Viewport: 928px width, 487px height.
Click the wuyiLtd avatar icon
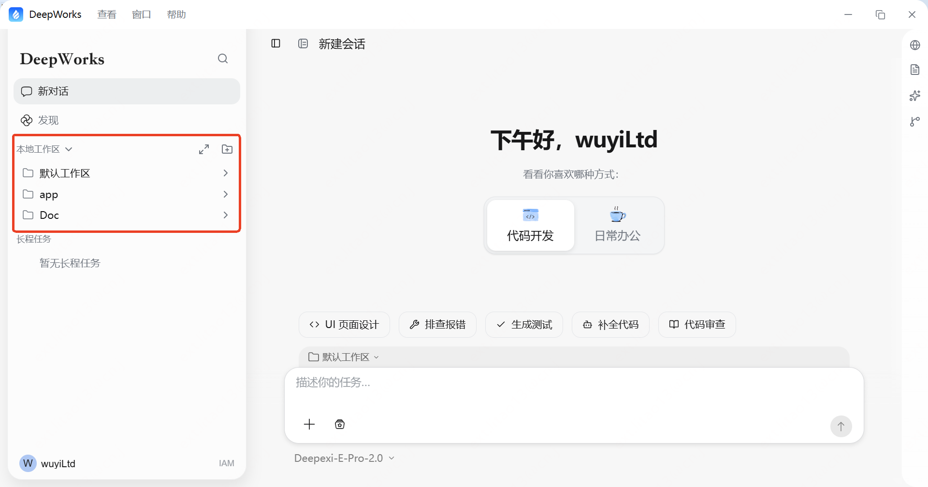tap(28, 463)
